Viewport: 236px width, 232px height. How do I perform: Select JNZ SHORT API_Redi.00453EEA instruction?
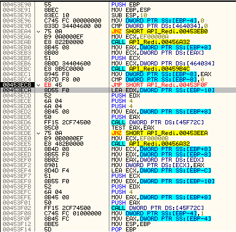coord(159,133)
